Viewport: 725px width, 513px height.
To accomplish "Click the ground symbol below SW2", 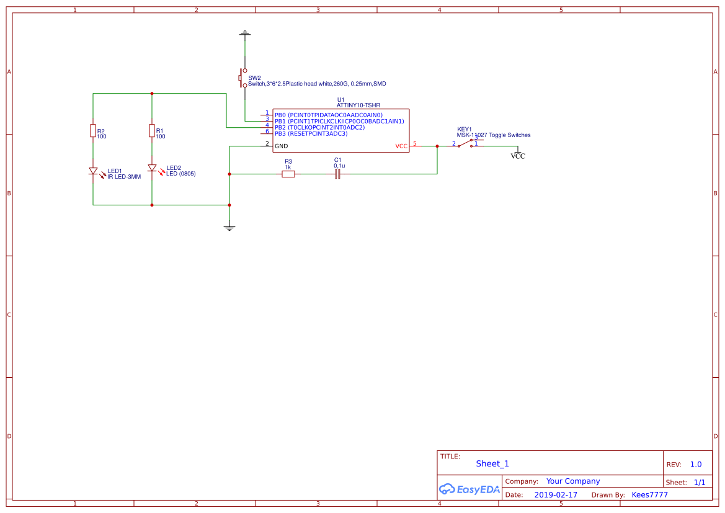I will click(244, 32).
